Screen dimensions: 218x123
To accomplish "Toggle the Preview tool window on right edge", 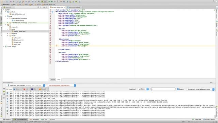I will [217, 32].
